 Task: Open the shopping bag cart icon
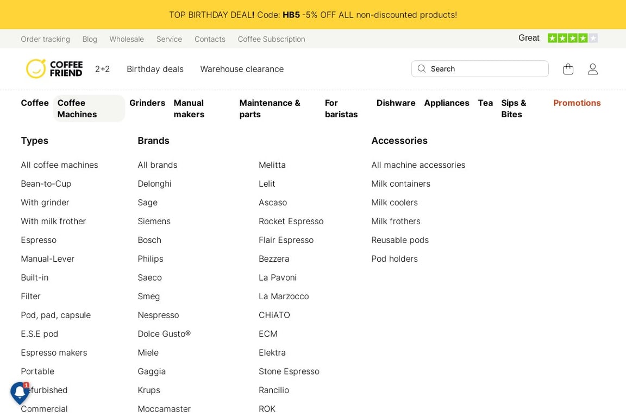(x=568, y=69)
